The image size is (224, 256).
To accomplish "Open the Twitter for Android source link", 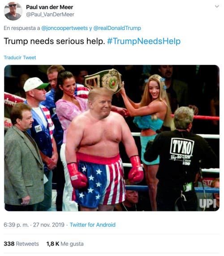I will coord(92,225).
